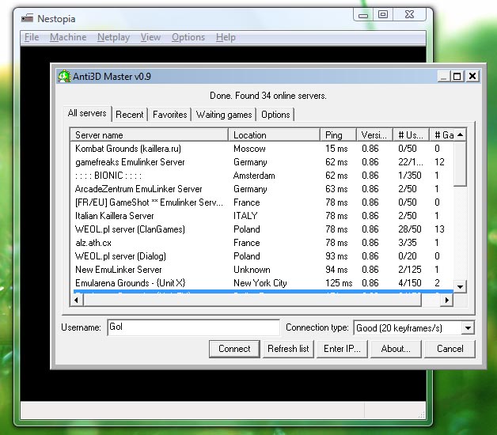Open the Connection type dropdown
The image size is (497, 435).
(468, 328)
